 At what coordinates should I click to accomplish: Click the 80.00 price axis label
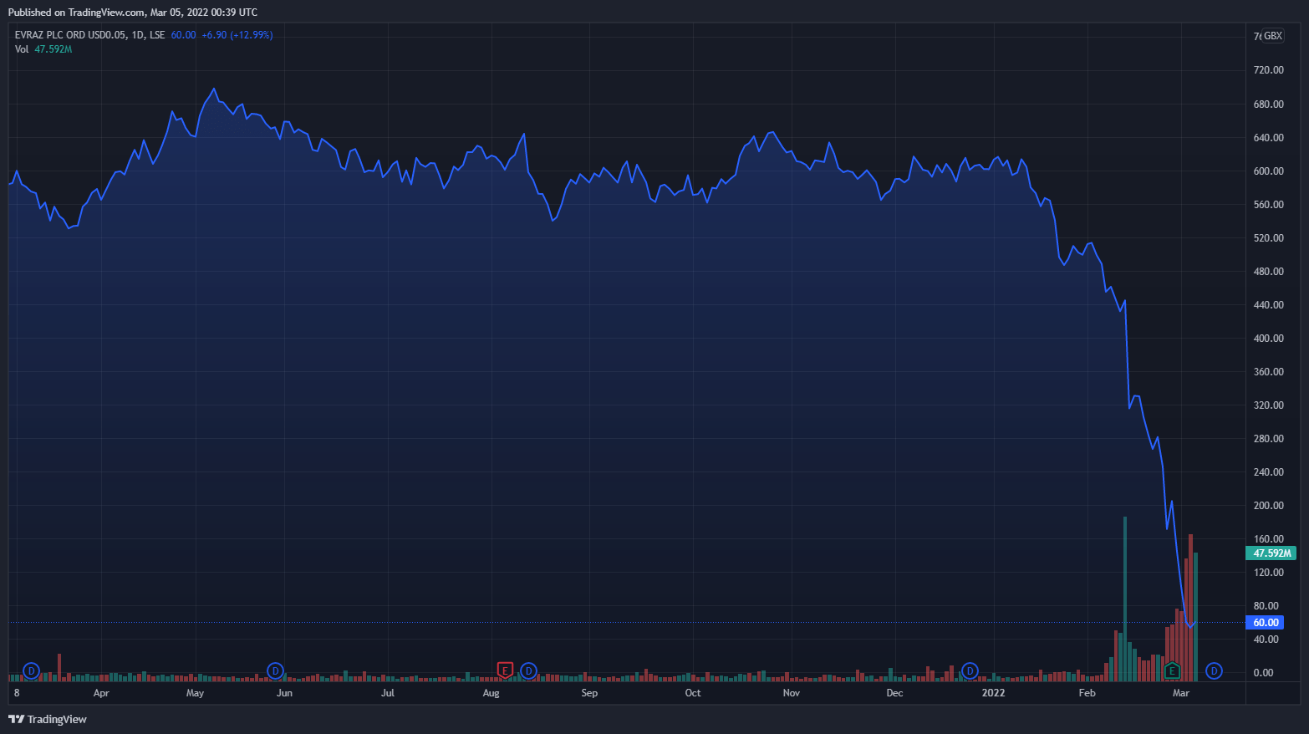[x=1266, y=606]
